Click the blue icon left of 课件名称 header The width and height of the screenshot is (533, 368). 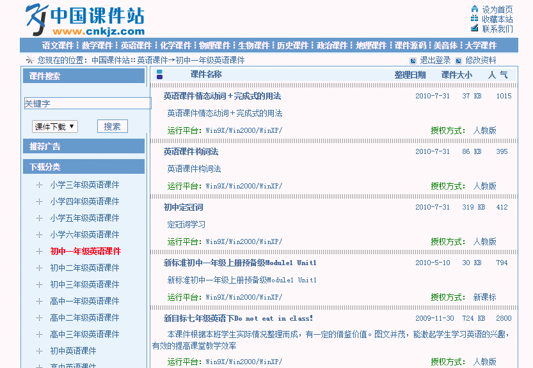(x=159, y=74)
